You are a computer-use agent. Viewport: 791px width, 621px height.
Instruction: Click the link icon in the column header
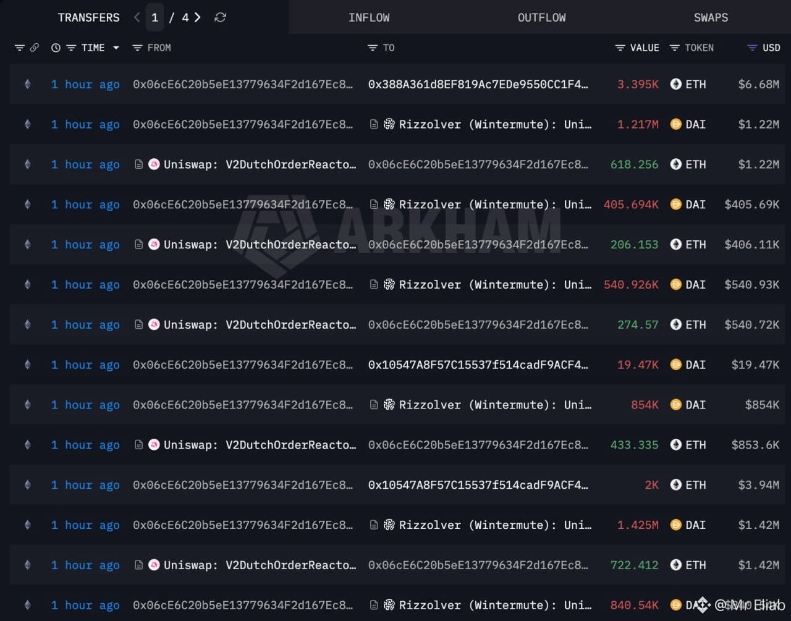coord(35,48)
